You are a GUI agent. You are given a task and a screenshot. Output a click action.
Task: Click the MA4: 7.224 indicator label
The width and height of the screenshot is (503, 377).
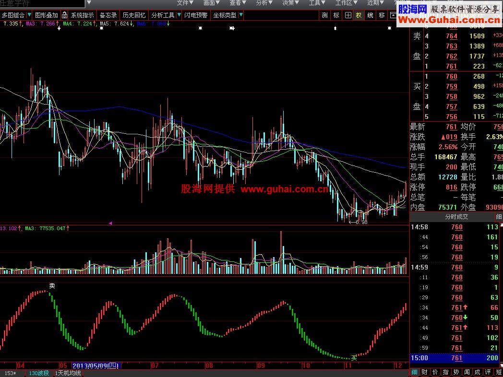click(79, 24)
